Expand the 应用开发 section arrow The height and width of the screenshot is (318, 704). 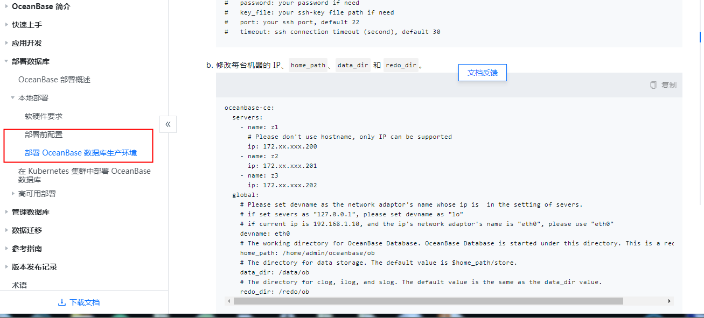6,43
